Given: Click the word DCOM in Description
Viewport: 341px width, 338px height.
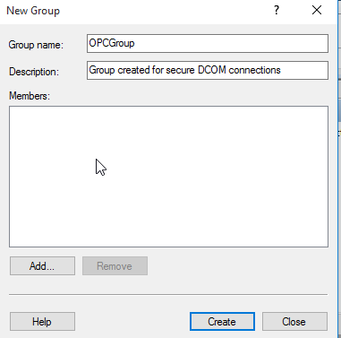Looking at the screenshot, I should 212,70.
